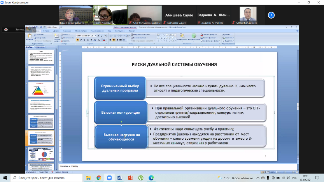Open PowerPoint from the Windows taskbar
Screen dimensions: 324x182
point(130,177)
